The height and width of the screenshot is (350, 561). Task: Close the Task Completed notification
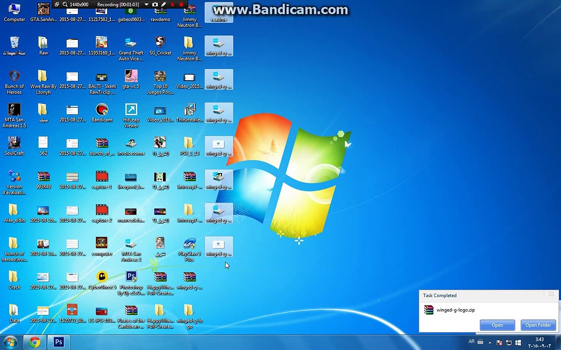click(551, 294)
